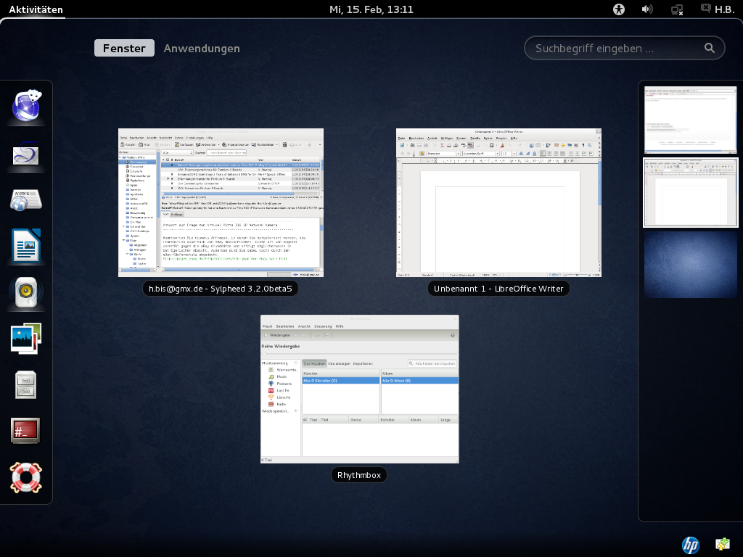Select the Fenster tab
This screenshot has width=743, height=557.
(124, 49)
